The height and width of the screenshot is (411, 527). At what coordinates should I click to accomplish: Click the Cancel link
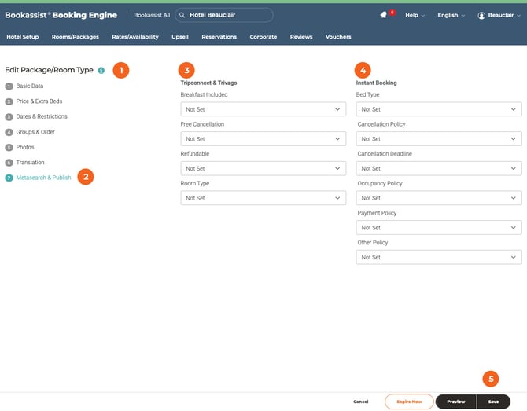pos(360,402)
